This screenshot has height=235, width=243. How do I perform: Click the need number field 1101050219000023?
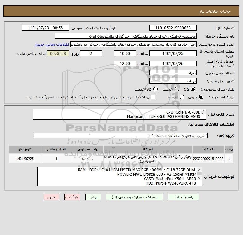(x=173, y=28)
